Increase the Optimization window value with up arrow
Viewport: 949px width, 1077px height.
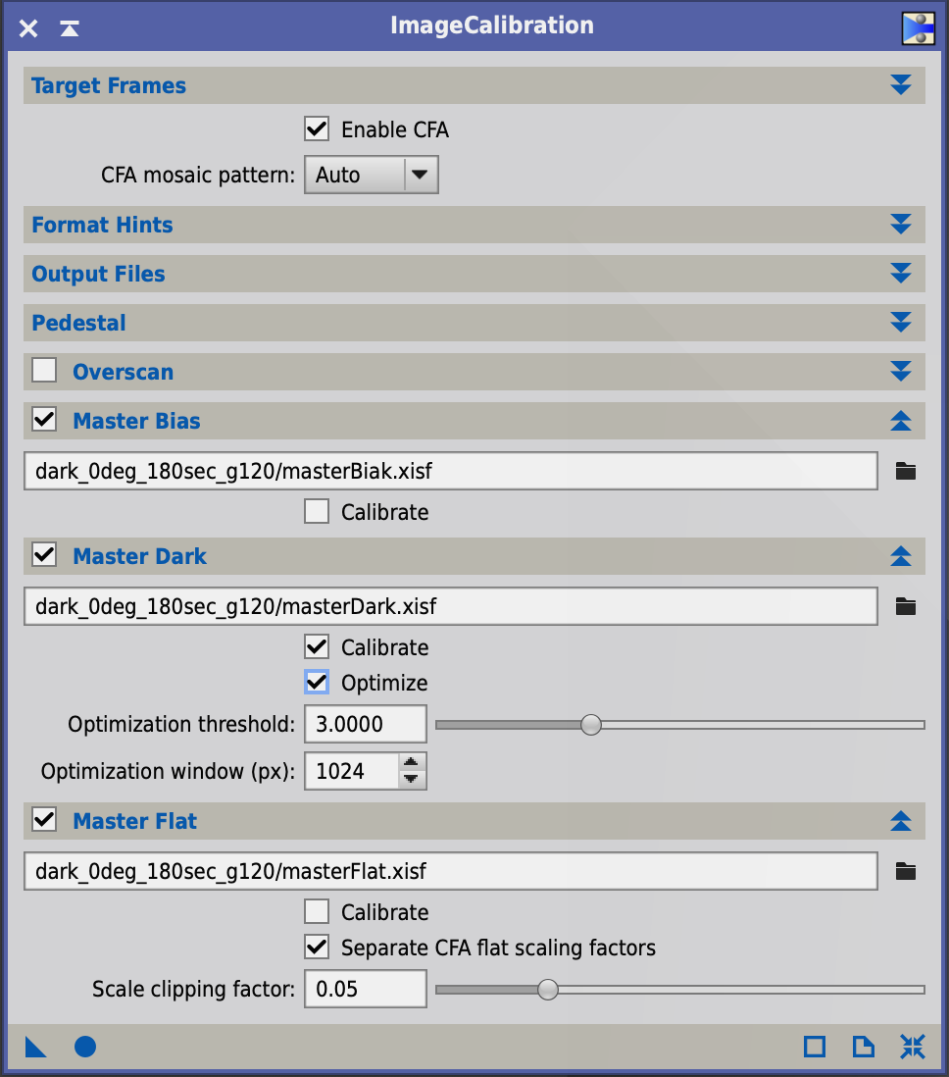click(x=411, y=762)
